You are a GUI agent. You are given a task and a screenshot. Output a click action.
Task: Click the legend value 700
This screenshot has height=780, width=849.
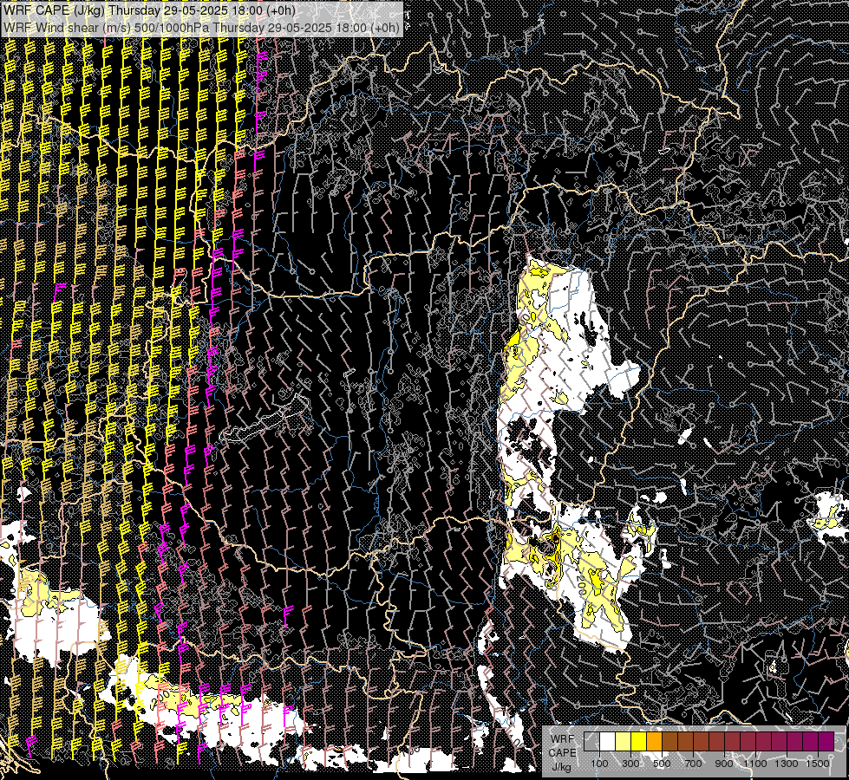tap(693, 764)
